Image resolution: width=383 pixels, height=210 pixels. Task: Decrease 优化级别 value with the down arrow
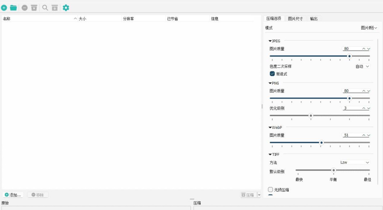[x=369, y=108]
